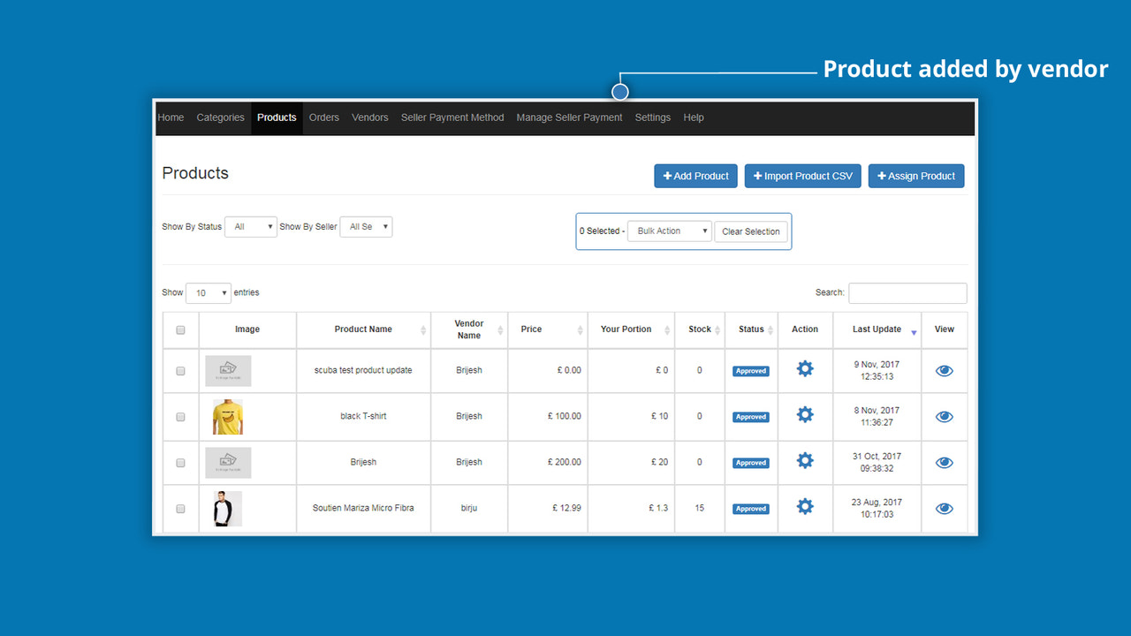Change the Show entries dropdown

(x=208, y=292)
